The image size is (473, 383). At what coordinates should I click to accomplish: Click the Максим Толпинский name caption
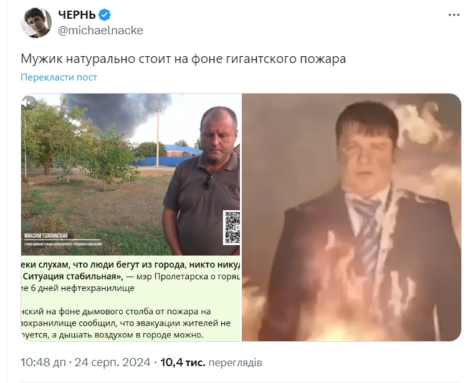46,236
